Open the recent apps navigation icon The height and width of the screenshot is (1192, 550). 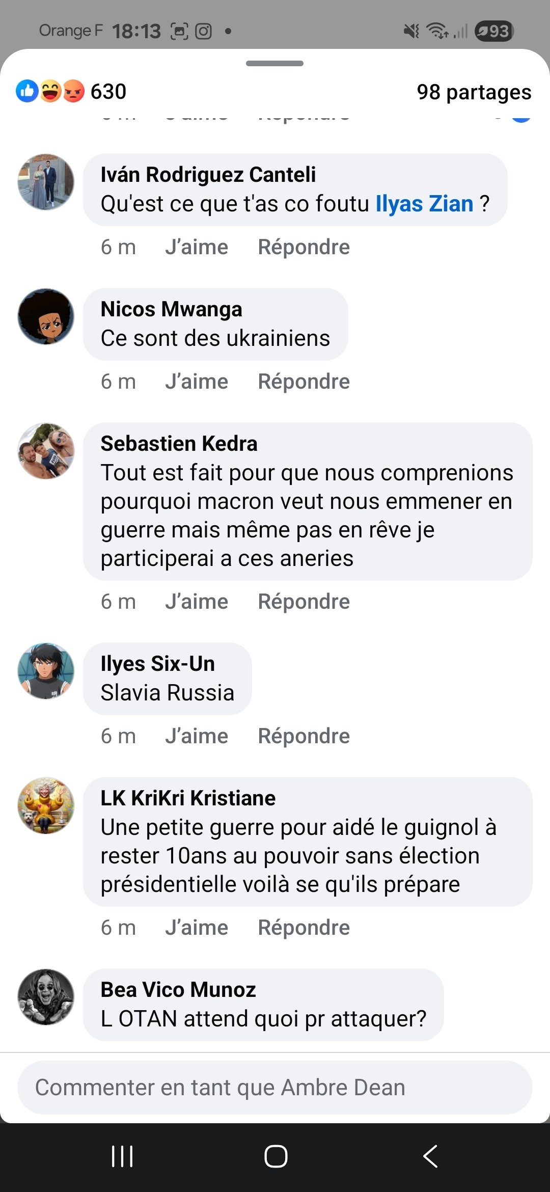pyautogui.click(x=122, y=1156)
